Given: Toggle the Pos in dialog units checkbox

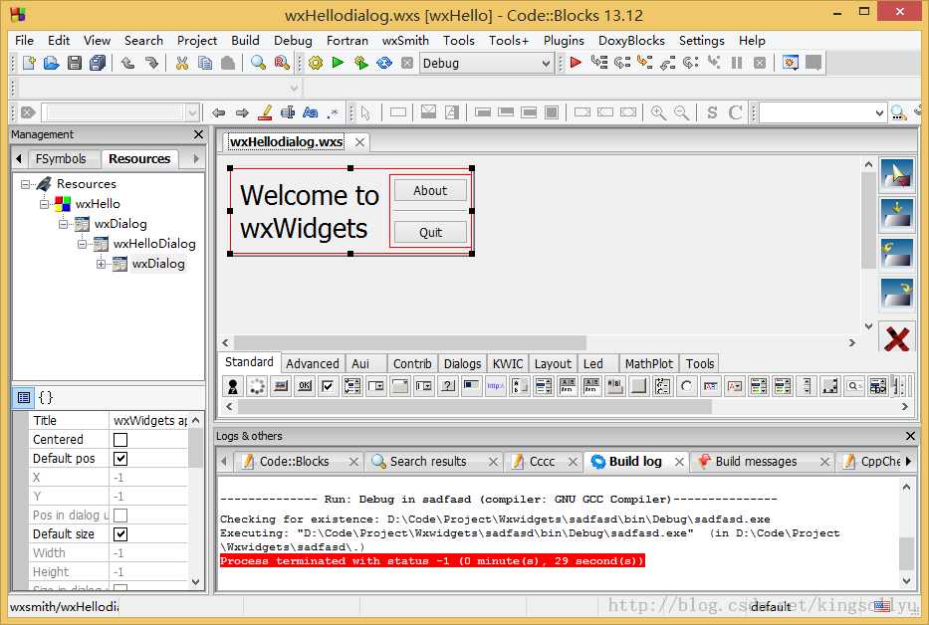Looking at the screenshot, I should pyautogui.click(x=120, y=516).
